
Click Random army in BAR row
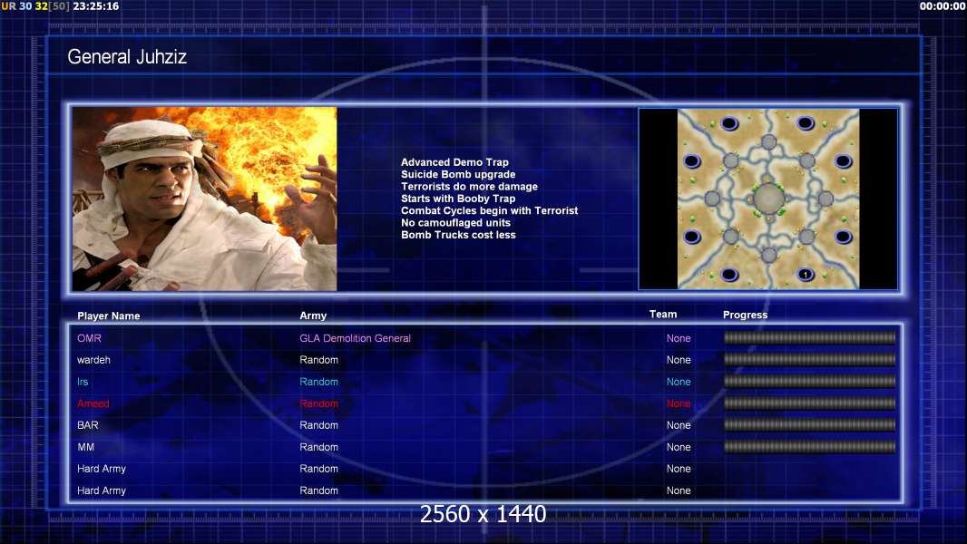(x=318, y=425)
